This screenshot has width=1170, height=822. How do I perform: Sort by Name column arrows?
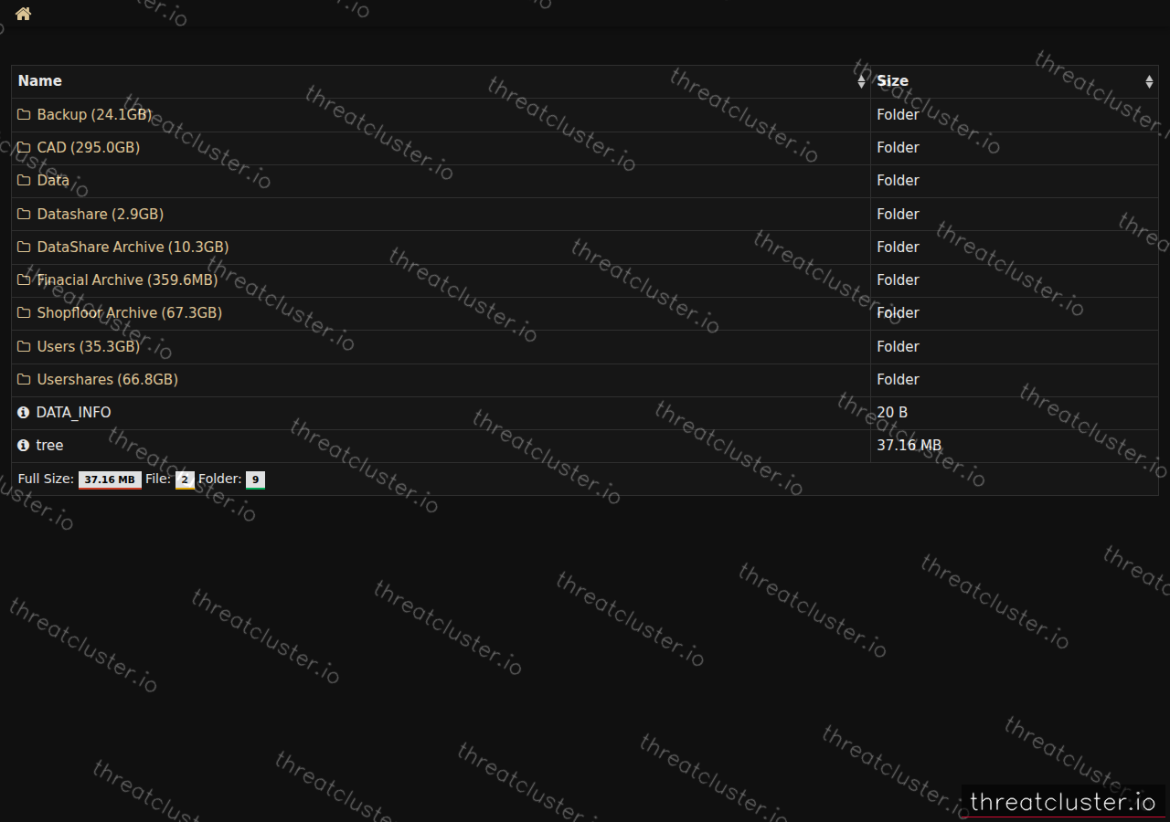861,81
